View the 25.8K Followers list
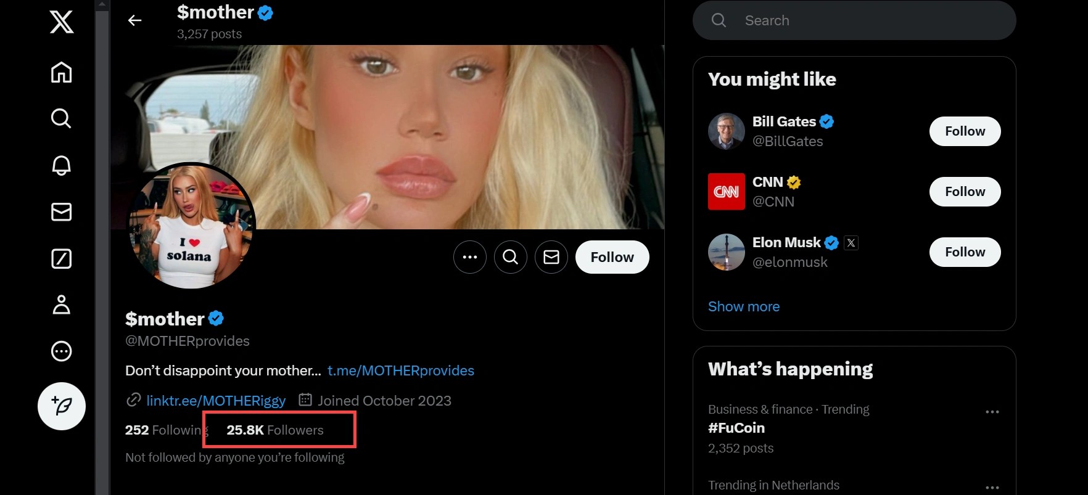 [275, 430]
